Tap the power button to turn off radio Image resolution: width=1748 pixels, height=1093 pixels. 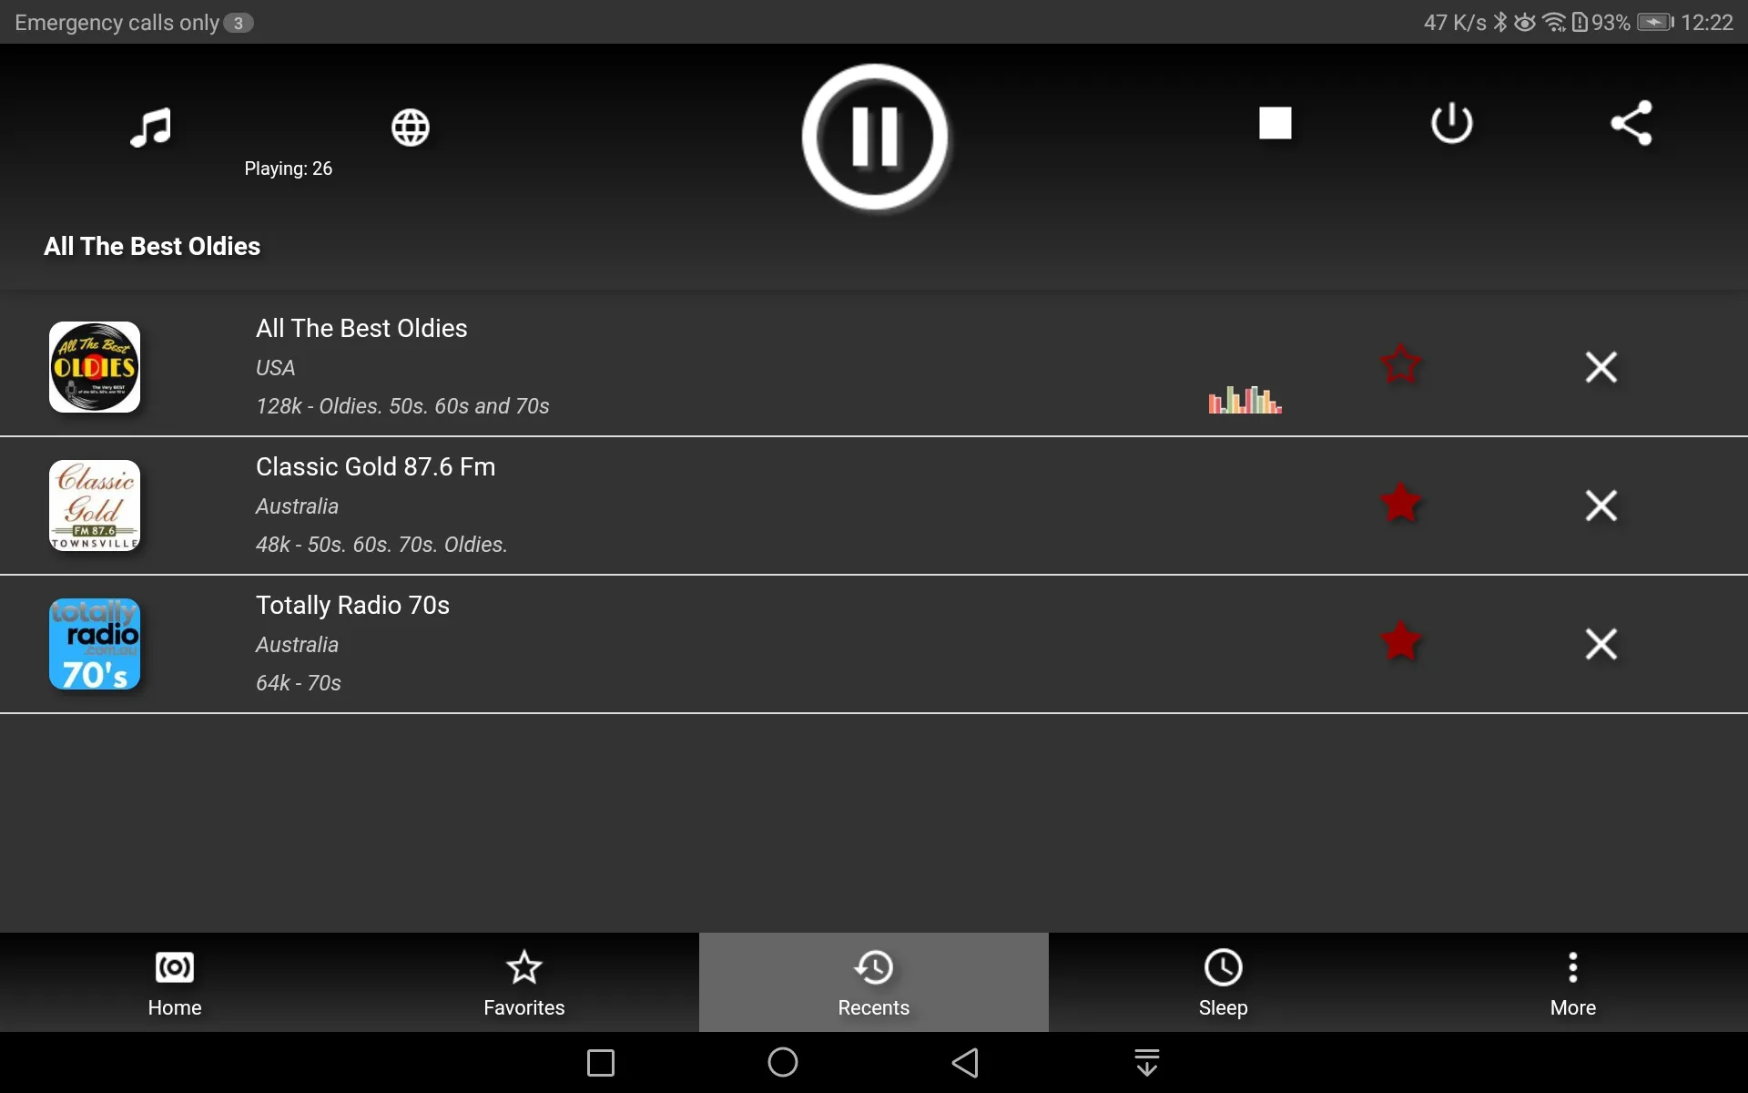1452,122
